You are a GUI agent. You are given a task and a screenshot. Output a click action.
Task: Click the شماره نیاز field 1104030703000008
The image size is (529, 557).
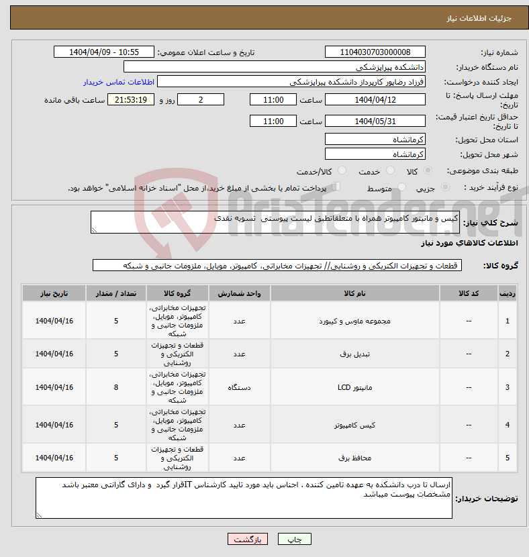(375, 52)
